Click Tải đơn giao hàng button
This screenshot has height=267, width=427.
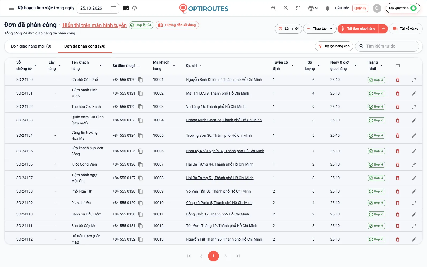[x=358, y=29]
